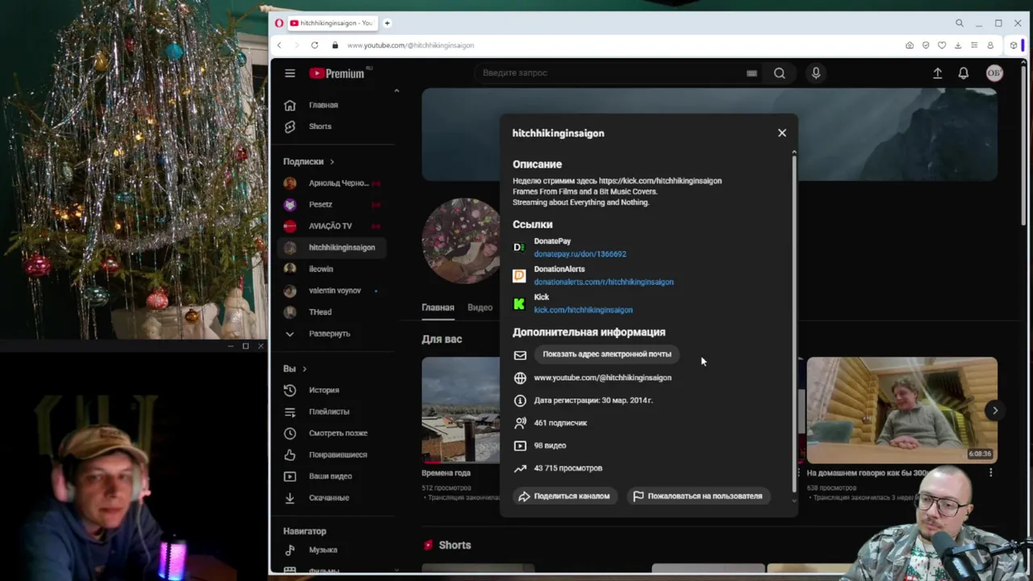Click the green Kick link icon
Viewport: 1033px width, 581px height.
pos(519,303)
